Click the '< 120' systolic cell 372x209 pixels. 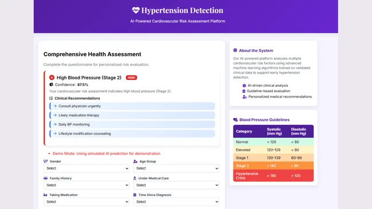pos(271,142)
